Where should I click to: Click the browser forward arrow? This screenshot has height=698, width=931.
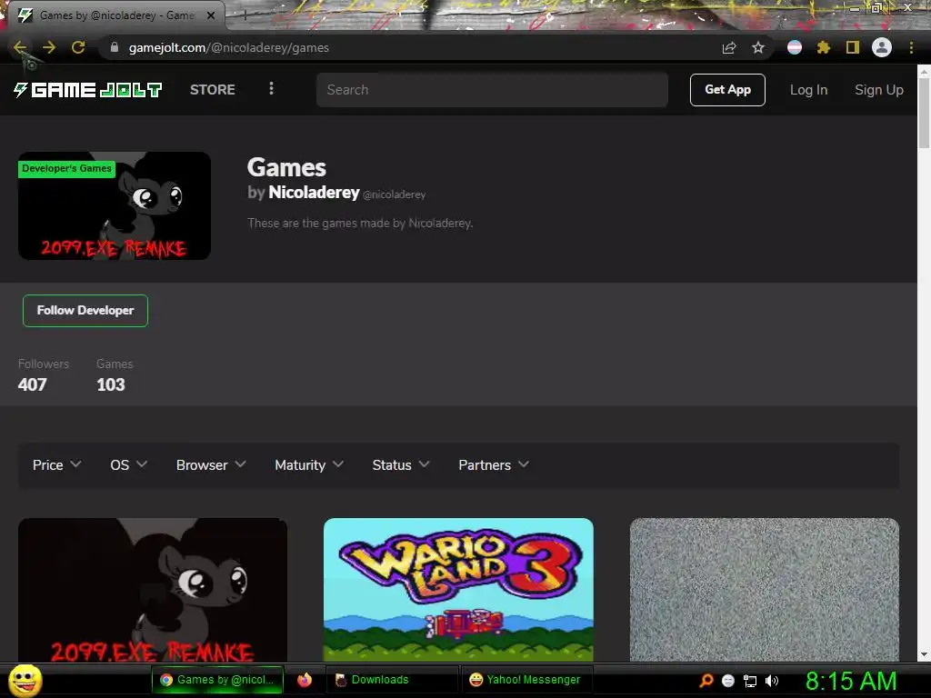coord(49,47)
